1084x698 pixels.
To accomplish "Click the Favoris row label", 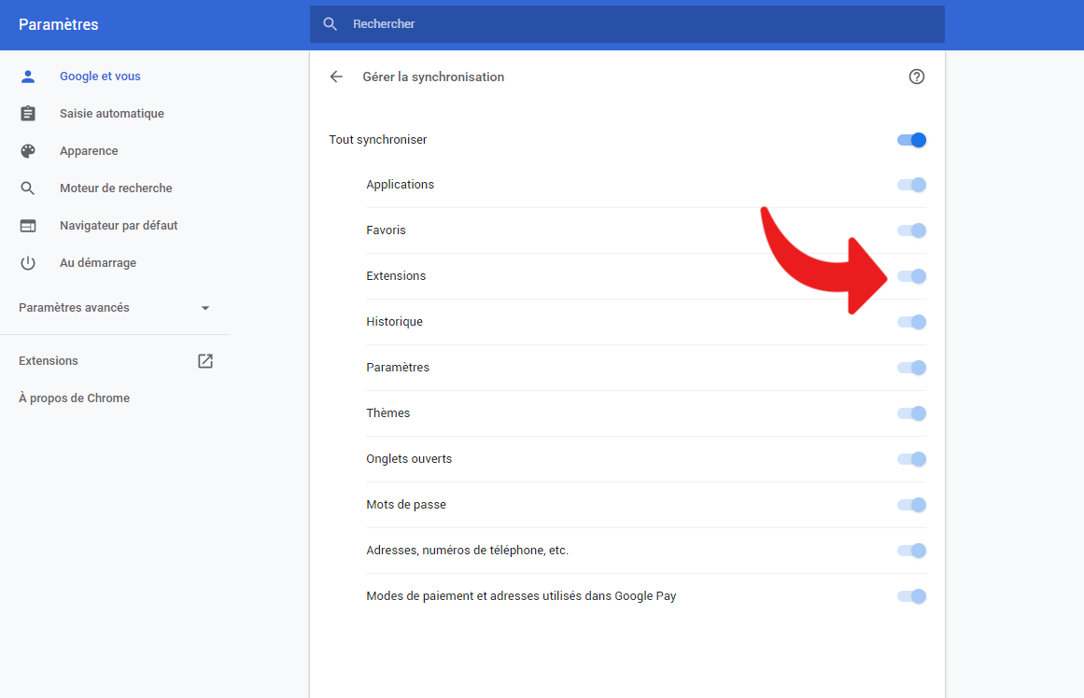I will [x=386, y=230].
